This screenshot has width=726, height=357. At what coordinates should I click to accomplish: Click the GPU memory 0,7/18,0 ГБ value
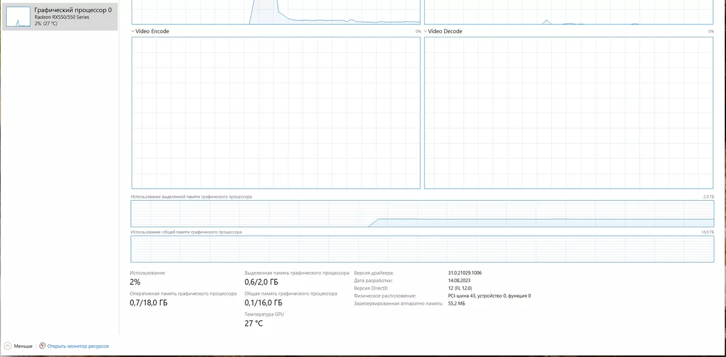coord(149,303)
